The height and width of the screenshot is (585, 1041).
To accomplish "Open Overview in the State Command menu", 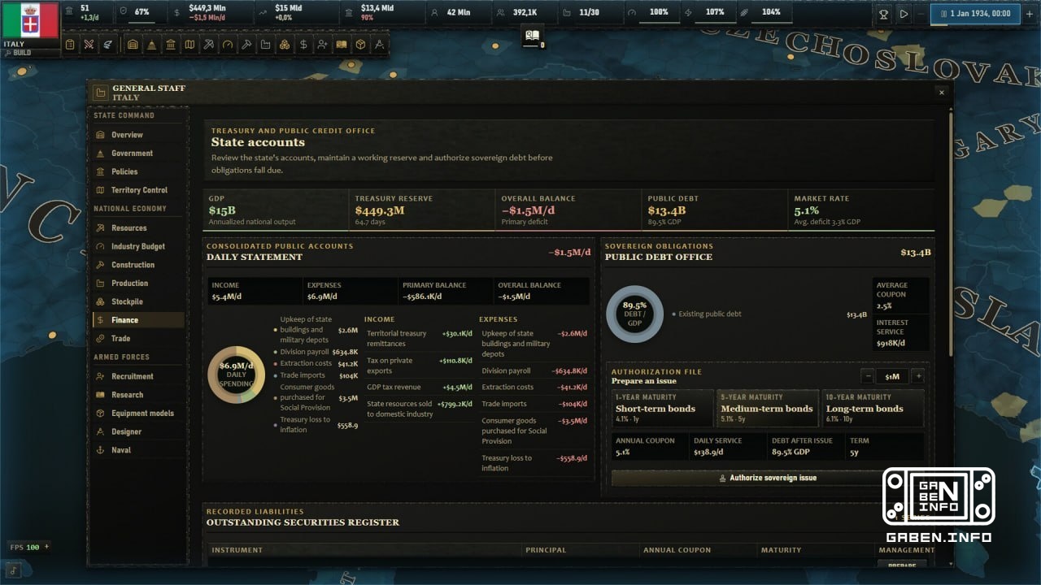I will [x=138, y=135].
